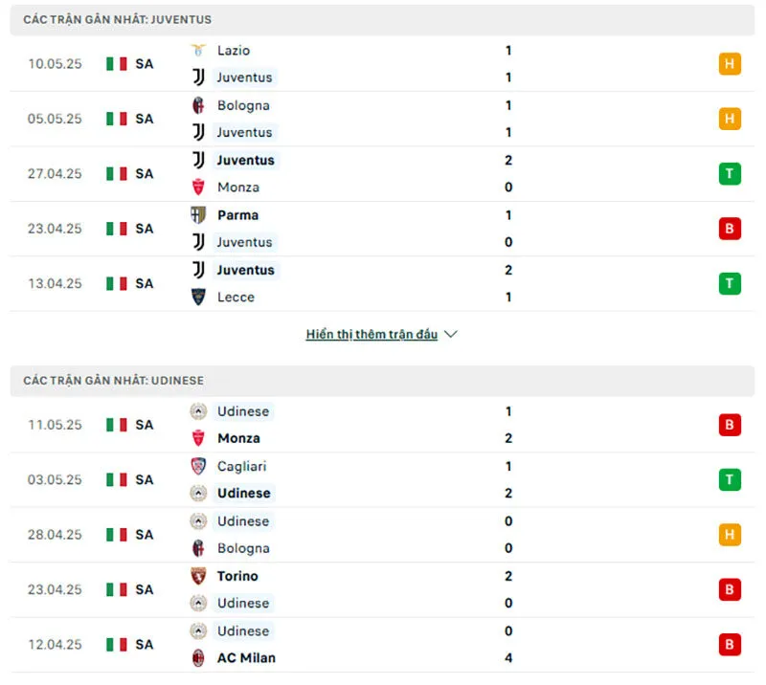The height and width of the screenshot is (685, 766).
Task: Select the red B badge for Udinese versus Monza
Action: click(730, 425)
